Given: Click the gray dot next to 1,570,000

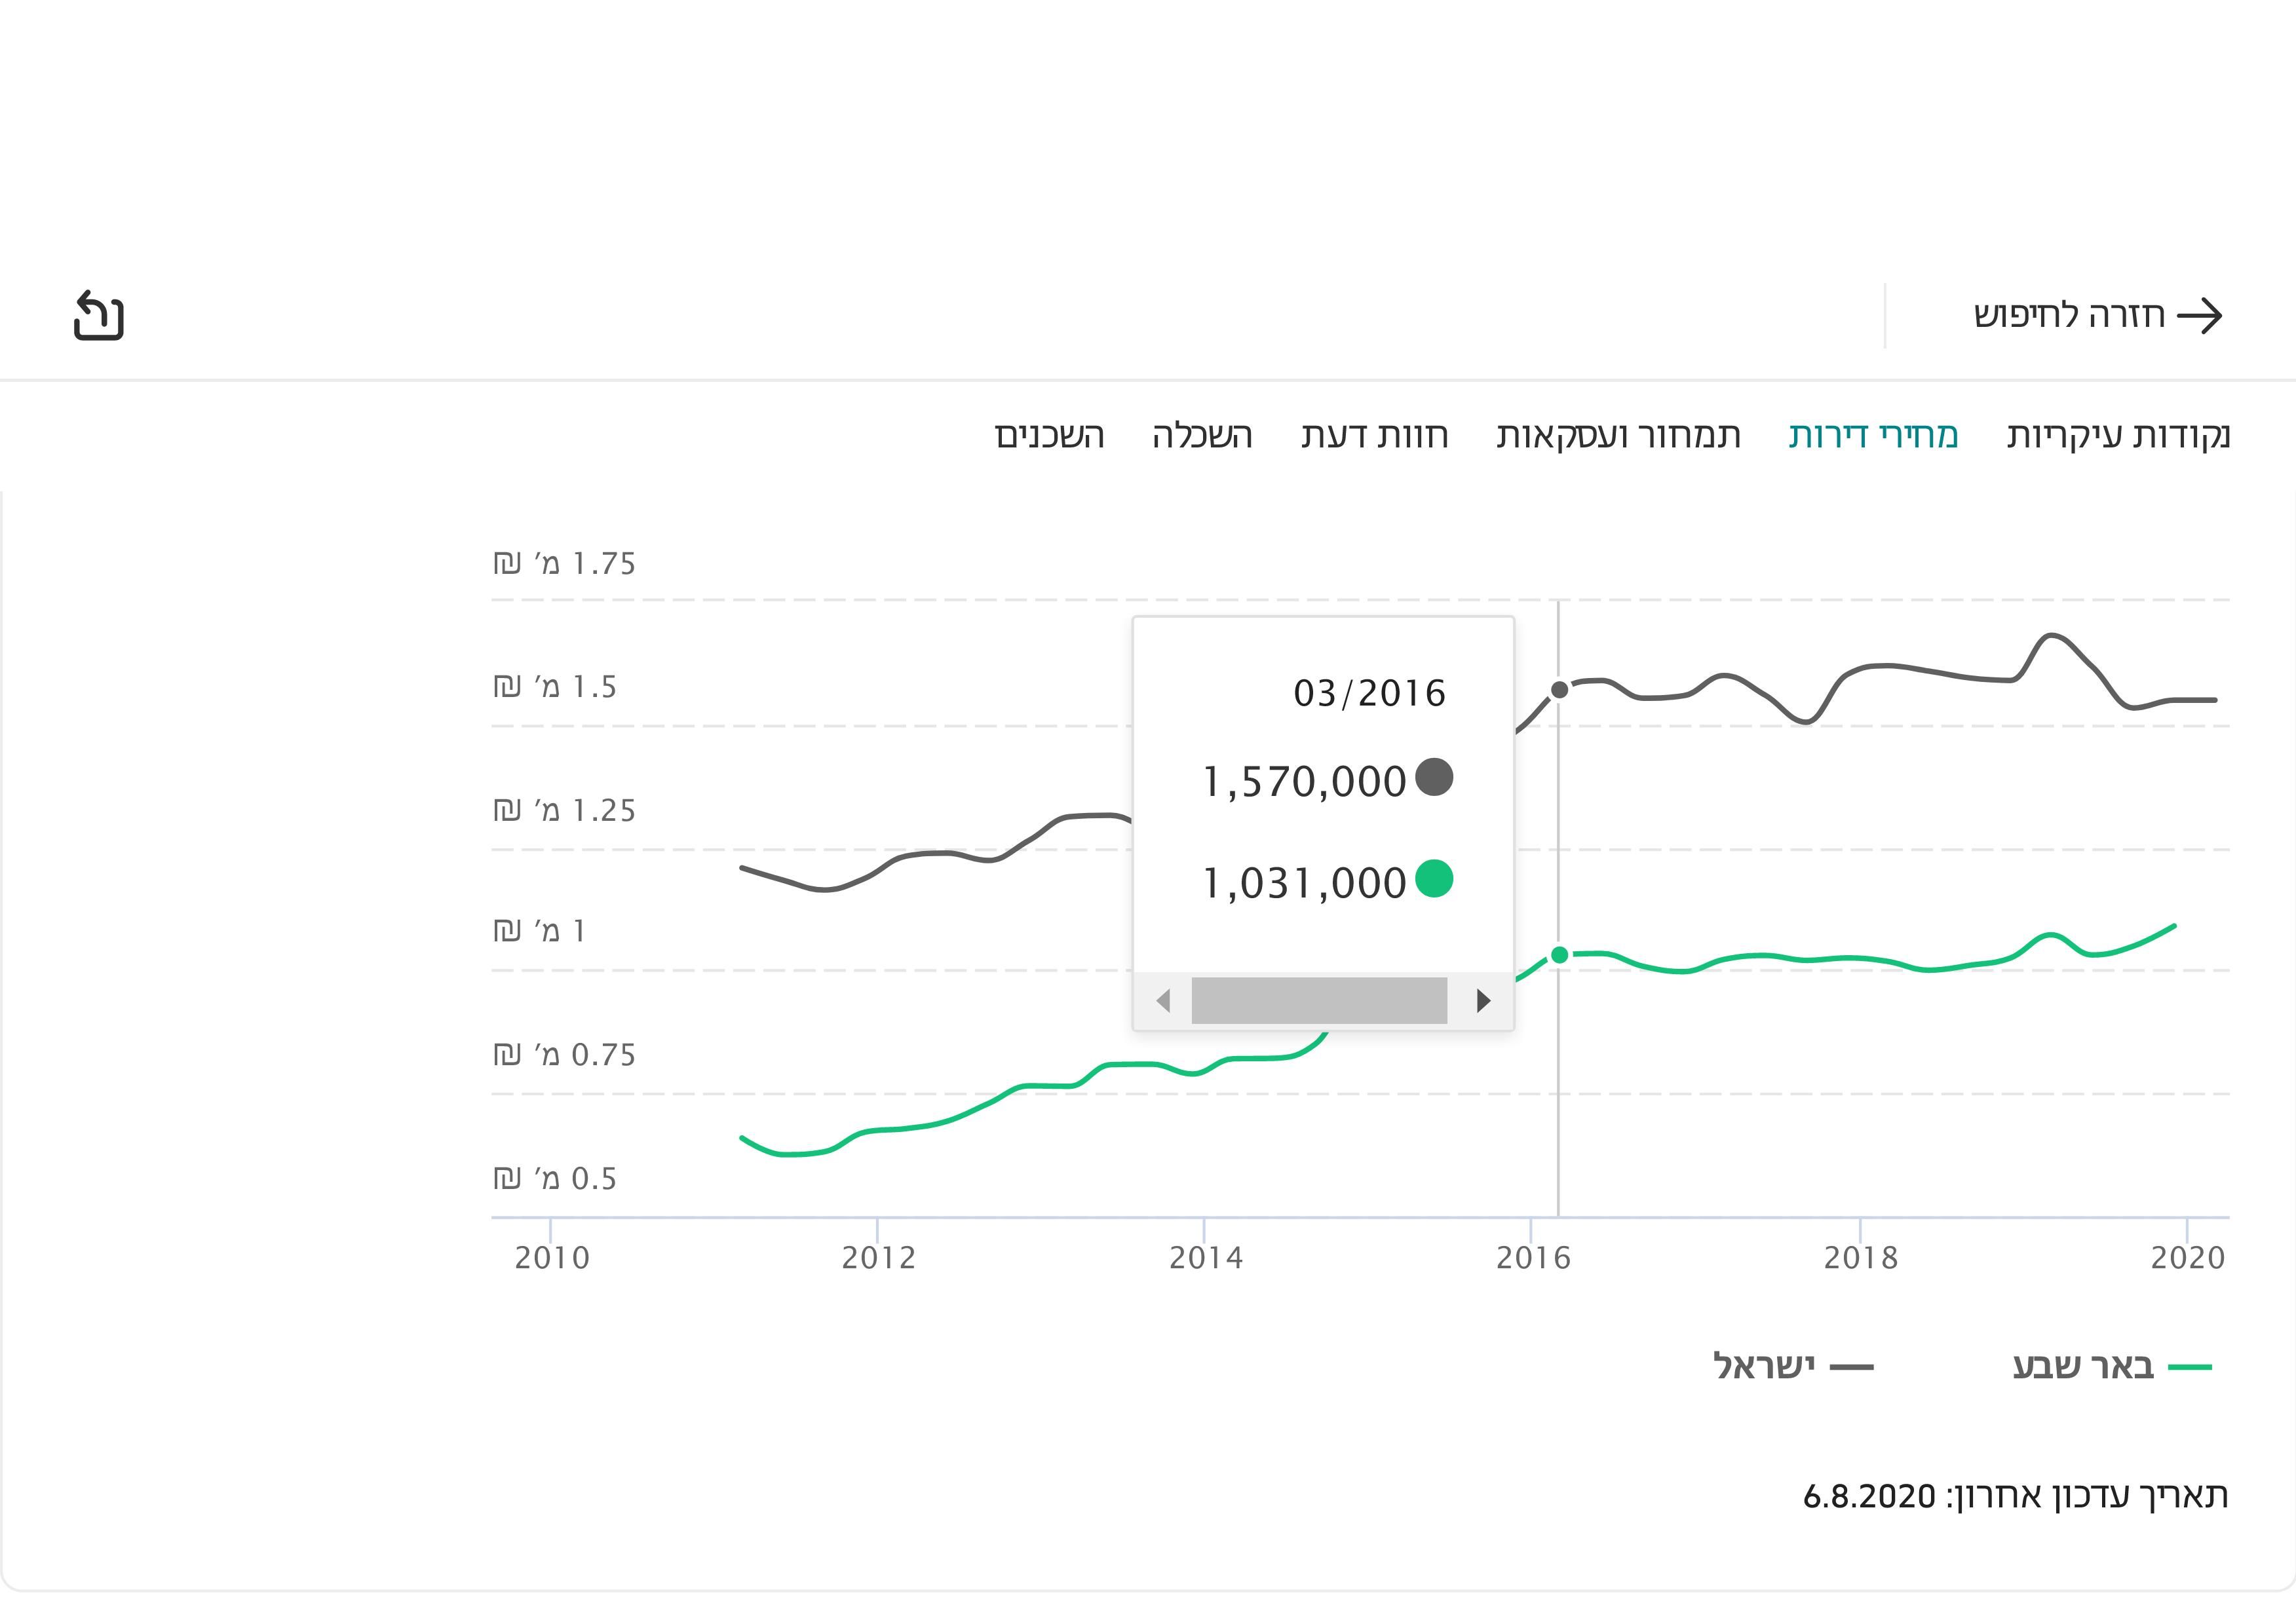Looking at the screenshot, I should pos(1434,778).
